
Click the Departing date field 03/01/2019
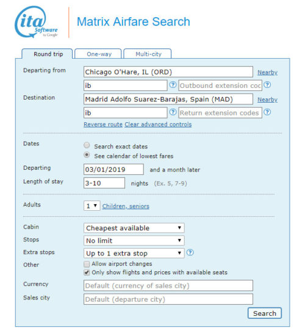(113, 169)
